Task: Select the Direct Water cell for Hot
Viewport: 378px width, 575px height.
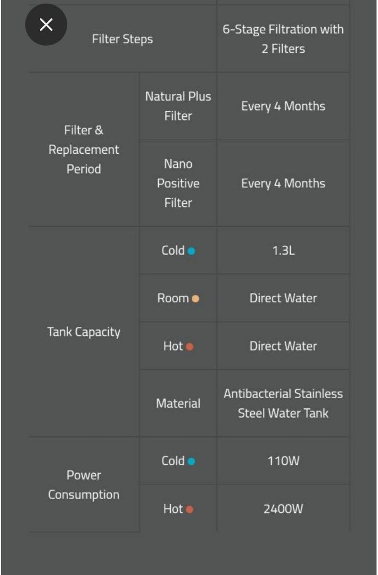Action: tap(283, 346)
